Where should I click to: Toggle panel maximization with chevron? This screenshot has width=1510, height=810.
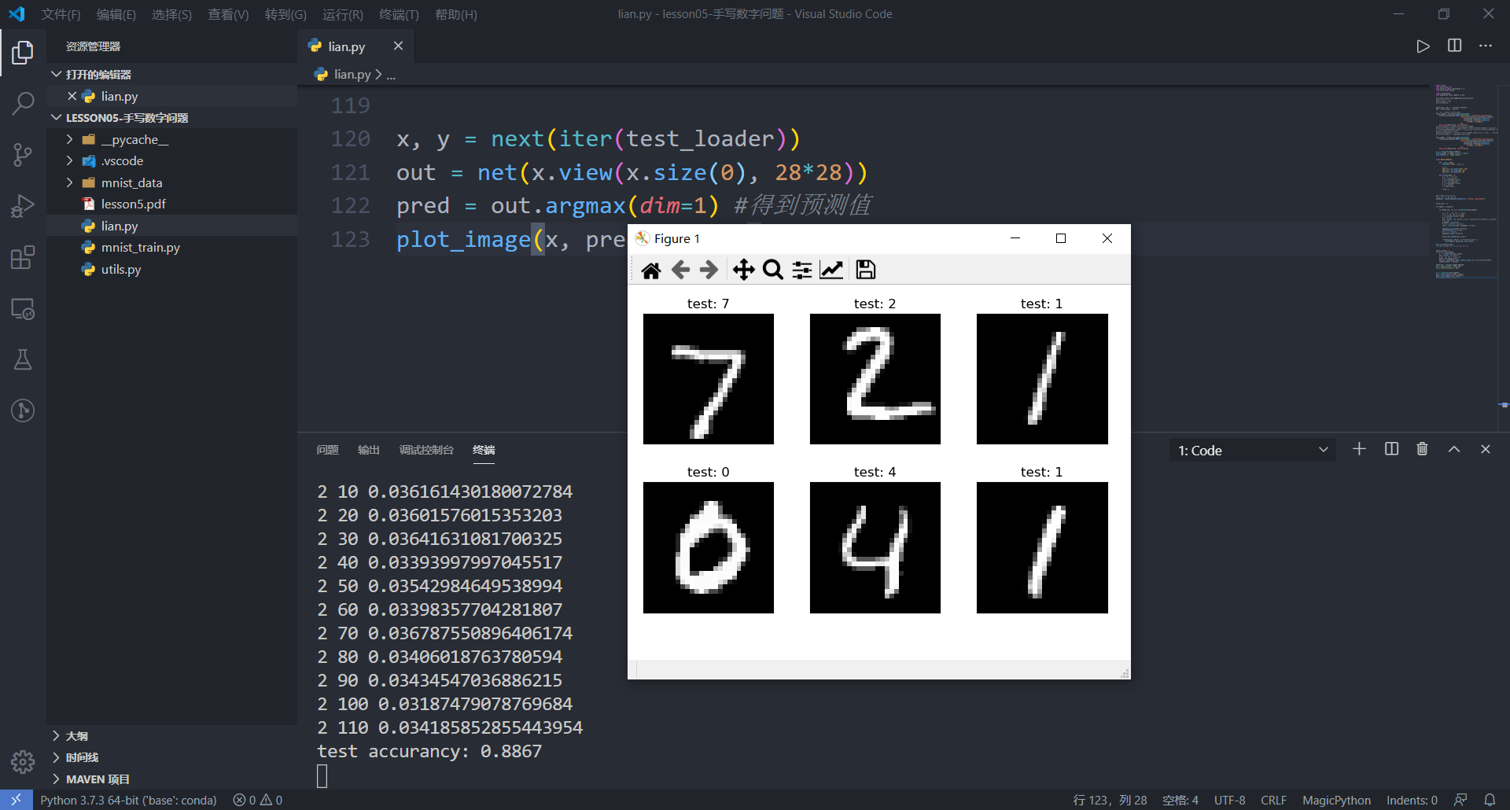coord(1453,449)
